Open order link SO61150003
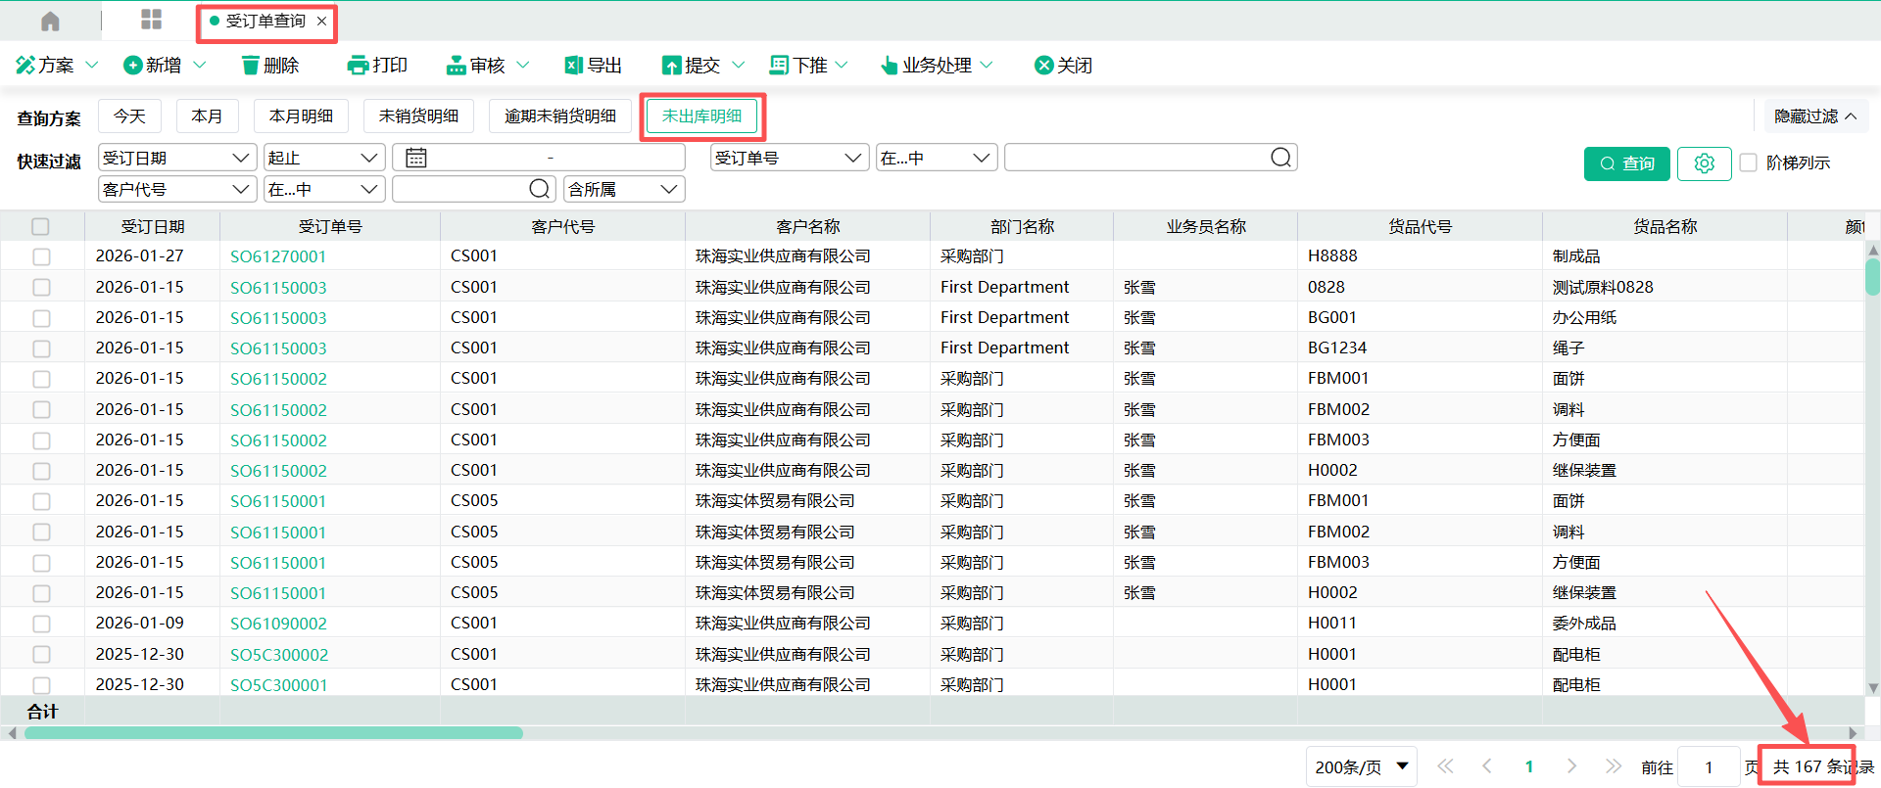 (278, 288)
